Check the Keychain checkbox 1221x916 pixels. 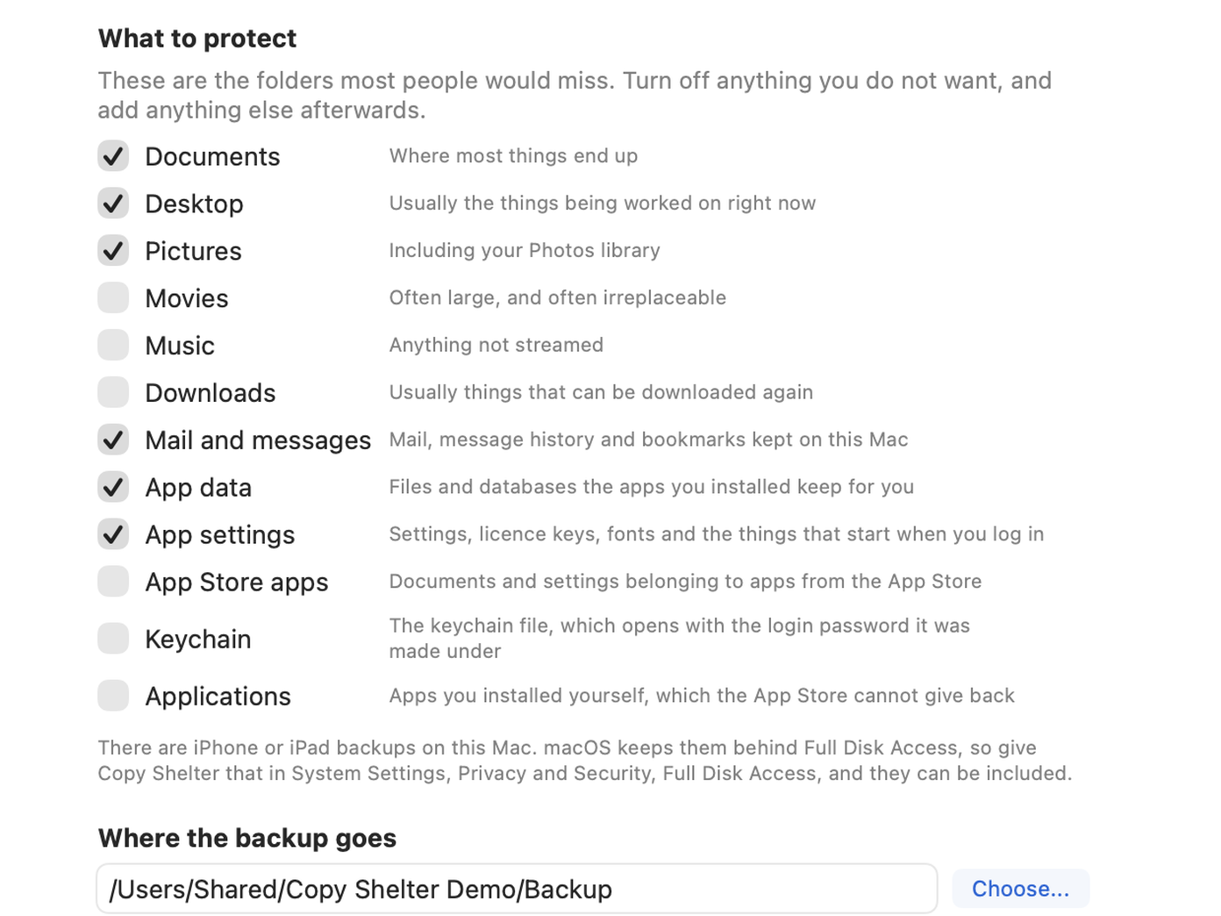coord(113,639)
